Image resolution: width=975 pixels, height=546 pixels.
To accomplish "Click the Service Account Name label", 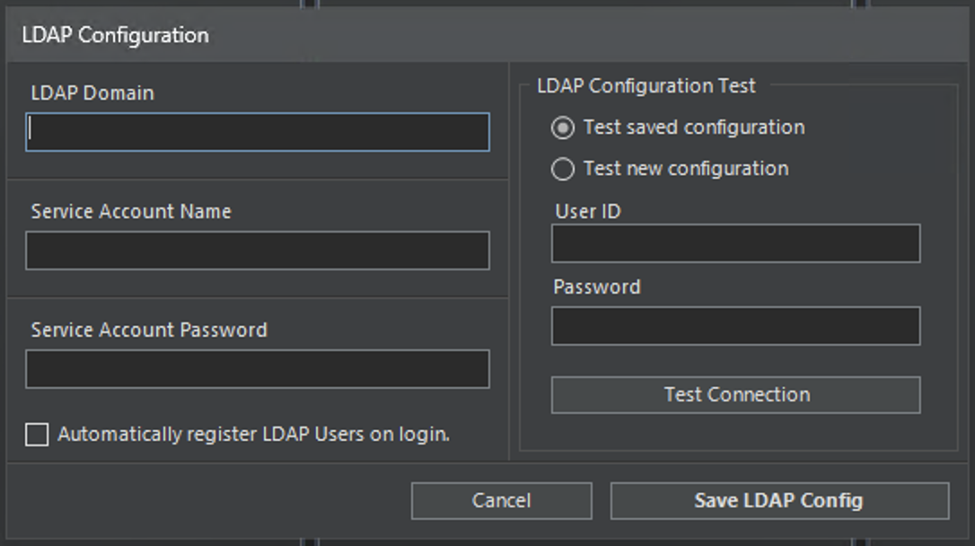I will coord(131,211).
